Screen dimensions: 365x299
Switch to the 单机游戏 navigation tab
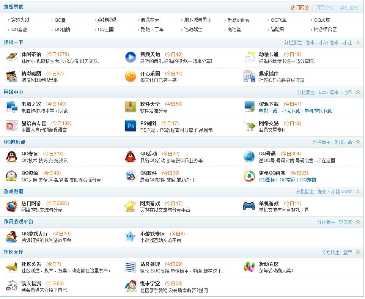(x=349, y=8)
